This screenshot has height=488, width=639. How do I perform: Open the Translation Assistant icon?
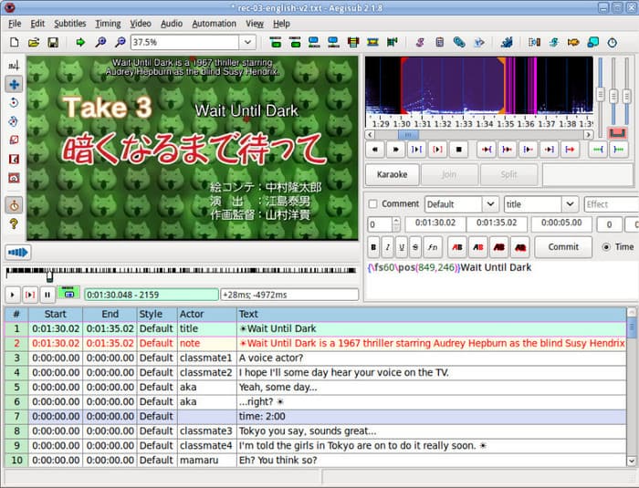coord(573,42)
